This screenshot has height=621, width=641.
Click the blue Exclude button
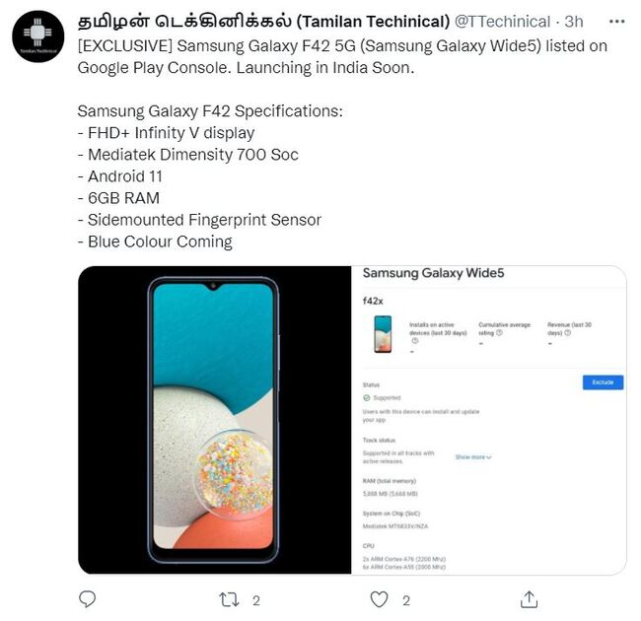[x=603, y=382]
